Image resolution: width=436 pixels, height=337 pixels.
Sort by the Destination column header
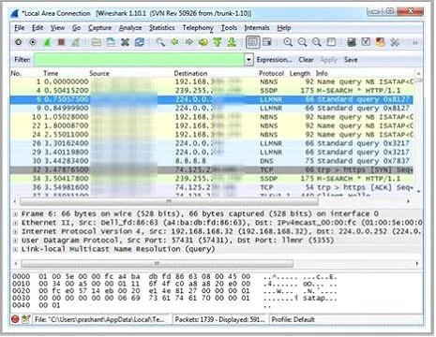click(x=190, y=73)
